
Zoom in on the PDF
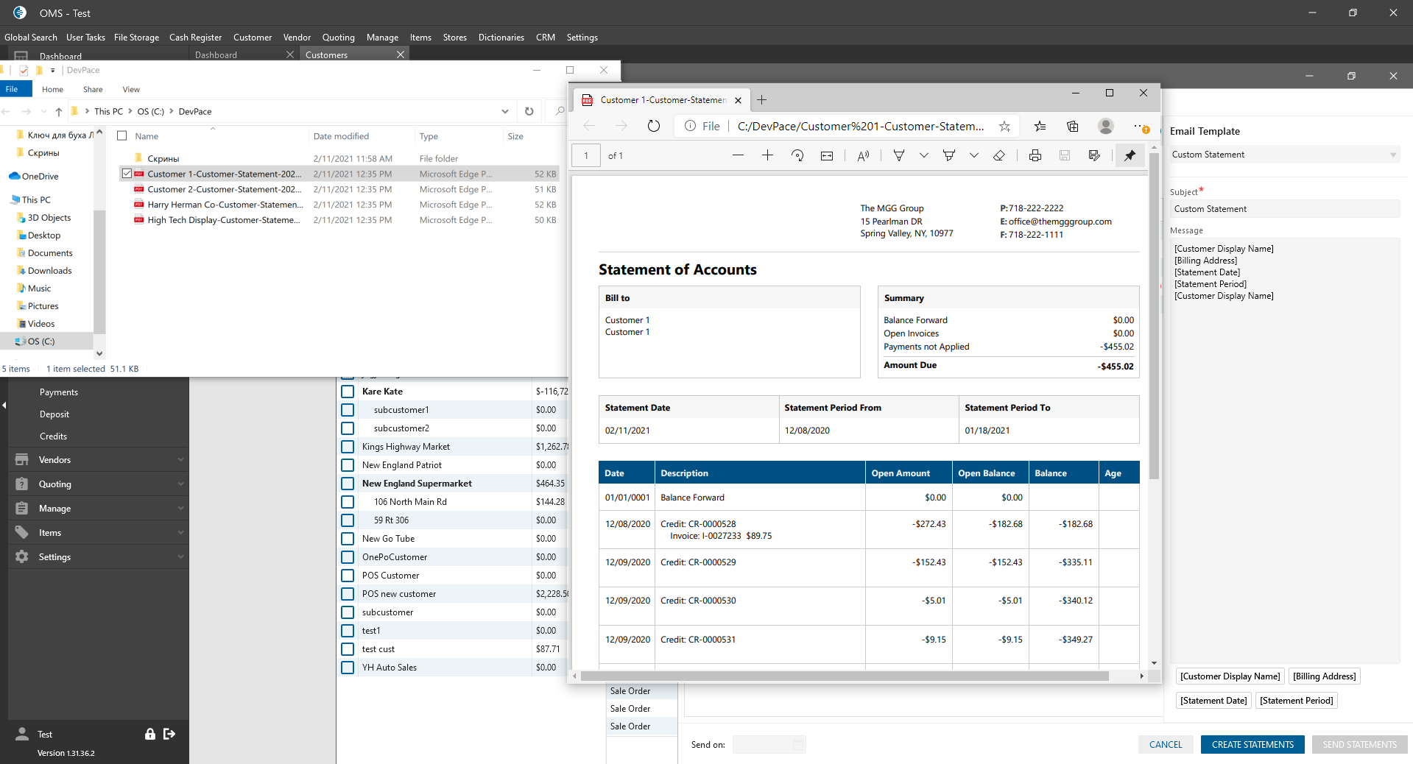[767, 155]
